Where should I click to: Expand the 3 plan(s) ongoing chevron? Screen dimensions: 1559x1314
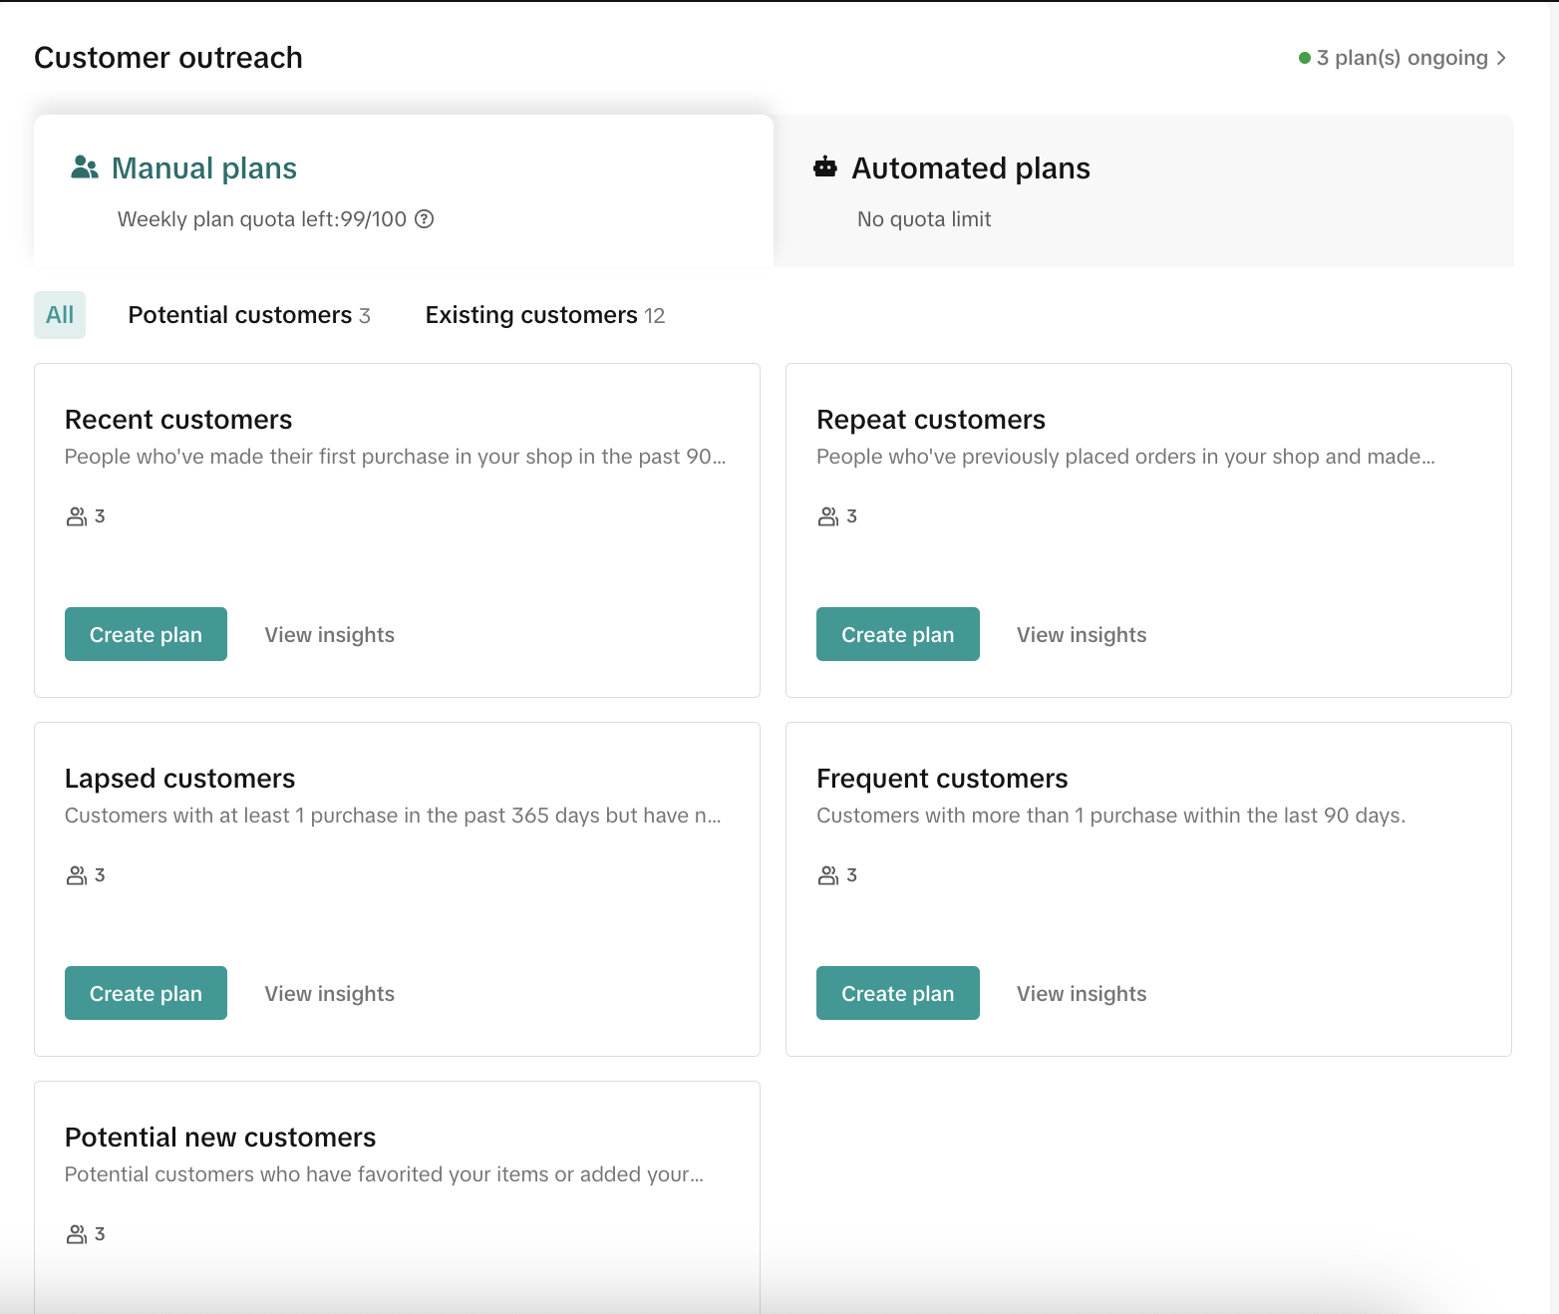[x=1501, y=58]
